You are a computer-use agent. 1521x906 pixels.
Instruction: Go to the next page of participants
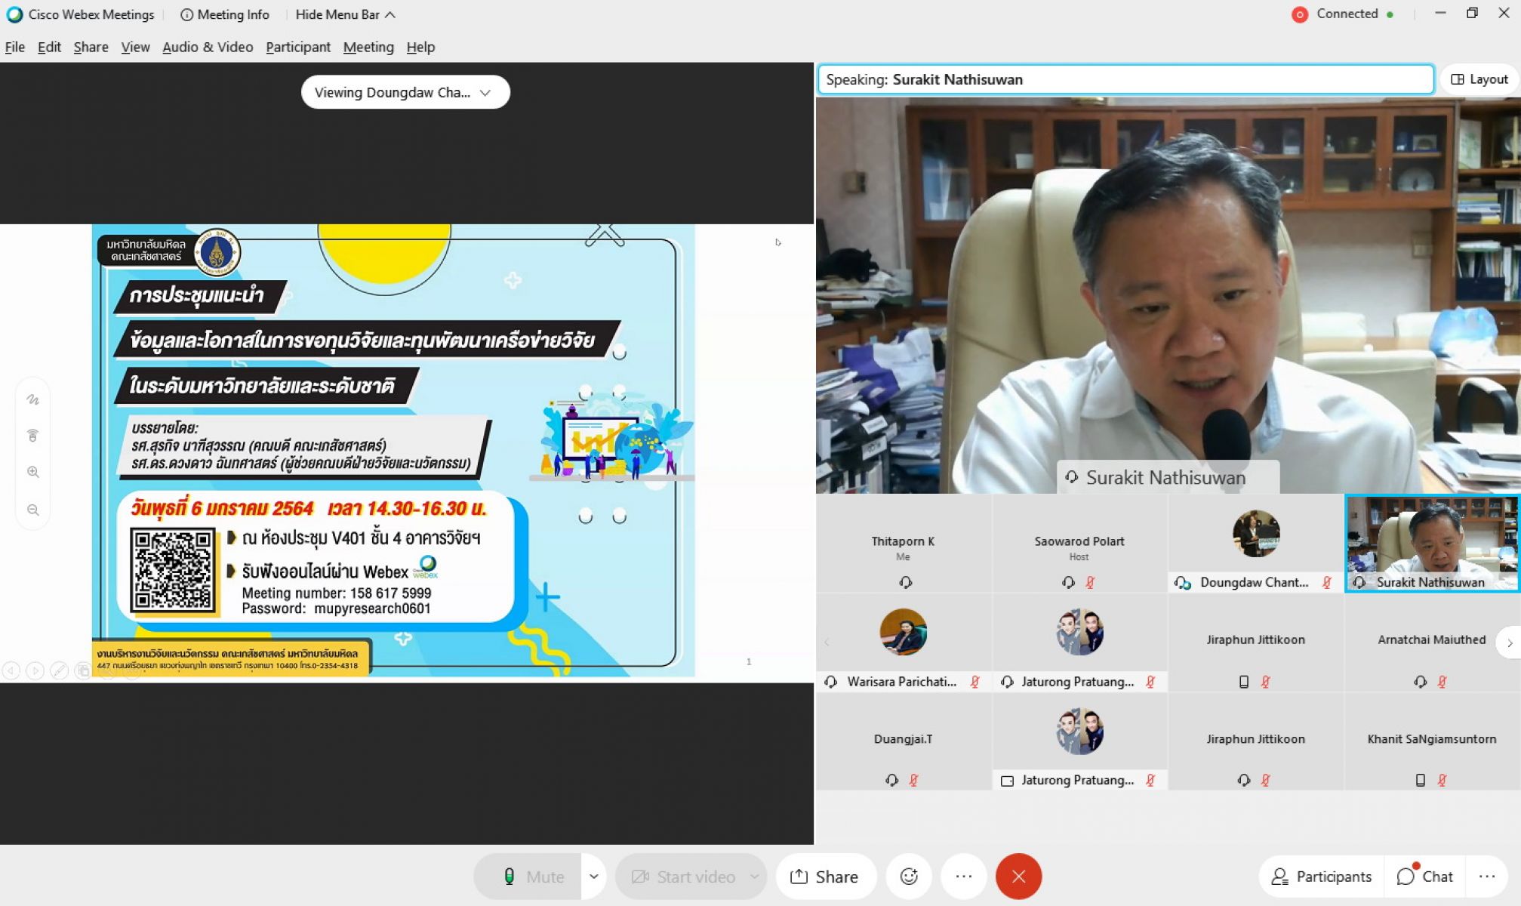(1509, 643)
